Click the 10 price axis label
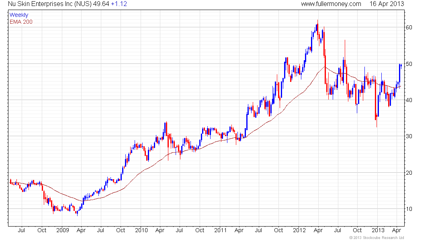This screenshot has width=442, height=241. coord(409,209)
